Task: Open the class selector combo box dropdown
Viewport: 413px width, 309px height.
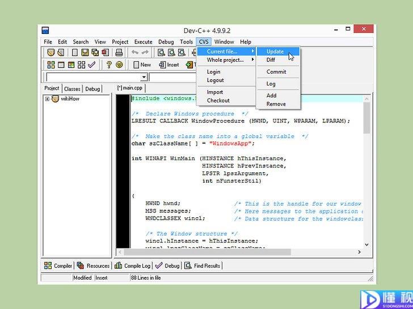Action: point(144,78)
